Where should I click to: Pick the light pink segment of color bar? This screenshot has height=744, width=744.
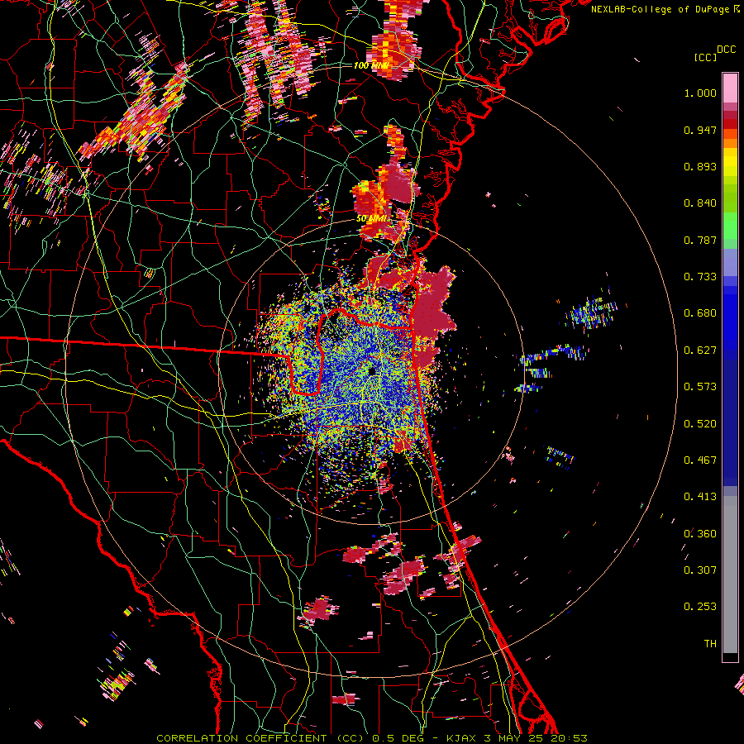point(730,88)
